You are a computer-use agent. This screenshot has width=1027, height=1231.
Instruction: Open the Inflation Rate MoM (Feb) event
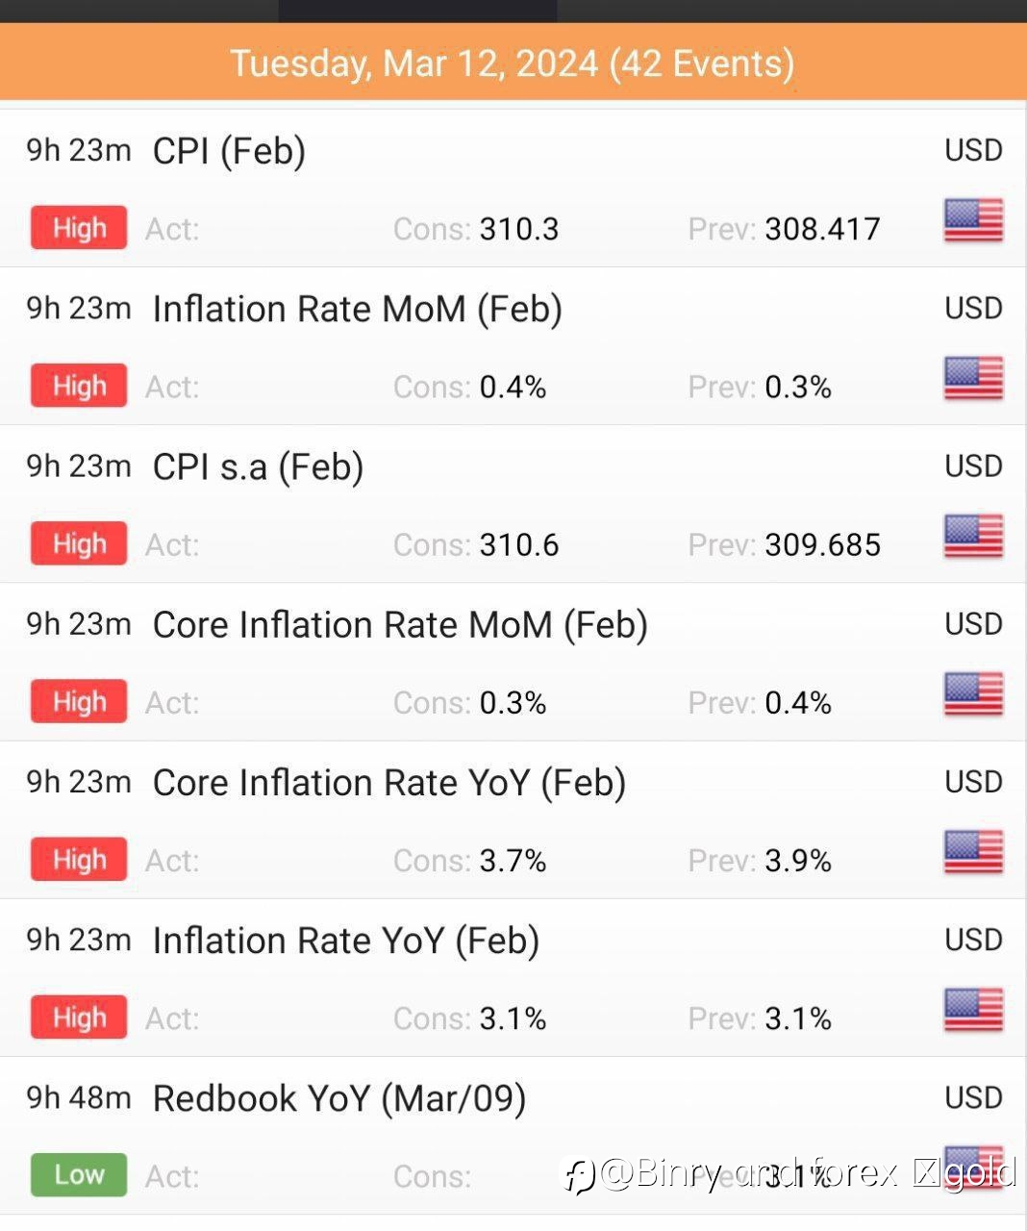pyautogui.click(x=358, y=309)
